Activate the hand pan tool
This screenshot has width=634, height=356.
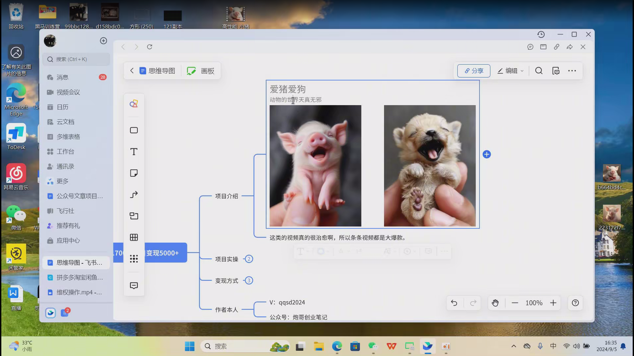pyautogui.click(x=495, y=303)
